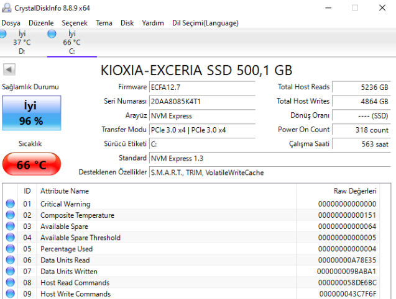Switch to the D: drive tab
The width and height of the screenshot is (396, 299).
22,42
